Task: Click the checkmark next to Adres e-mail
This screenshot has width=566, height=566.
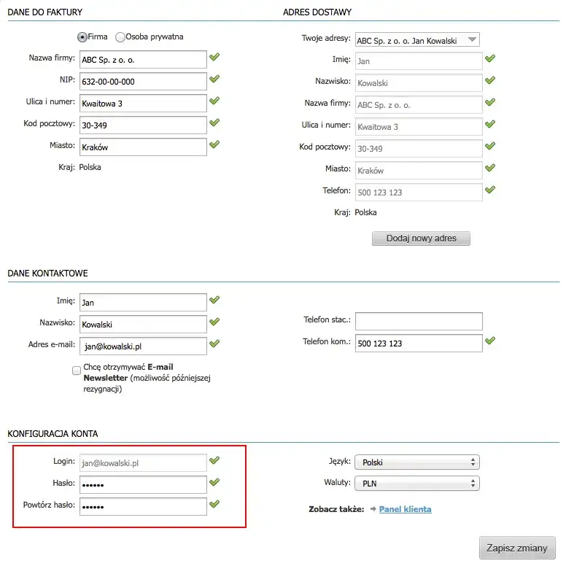Action: click(214, 343)
